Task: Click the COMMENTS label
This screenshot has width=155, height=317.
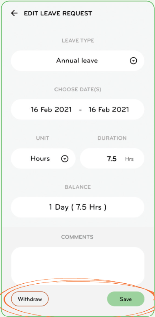Action: (77, 237)
